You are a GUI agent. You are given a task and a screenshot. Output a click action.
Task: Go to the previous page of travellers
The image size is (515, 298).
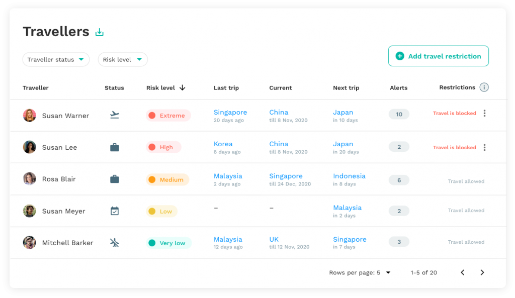pyautogui.click(x=463, y=272)
